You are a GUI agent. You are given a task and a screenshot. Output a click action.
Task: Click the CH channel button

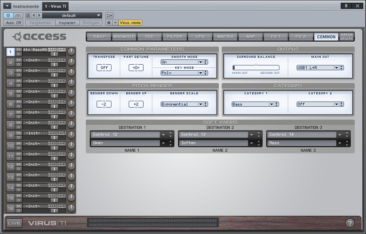pyautogui.click(x=109, y=15)
